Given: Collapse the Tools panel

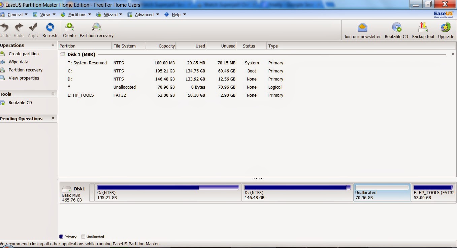Looking at the screenshot, I should [52, 94].
